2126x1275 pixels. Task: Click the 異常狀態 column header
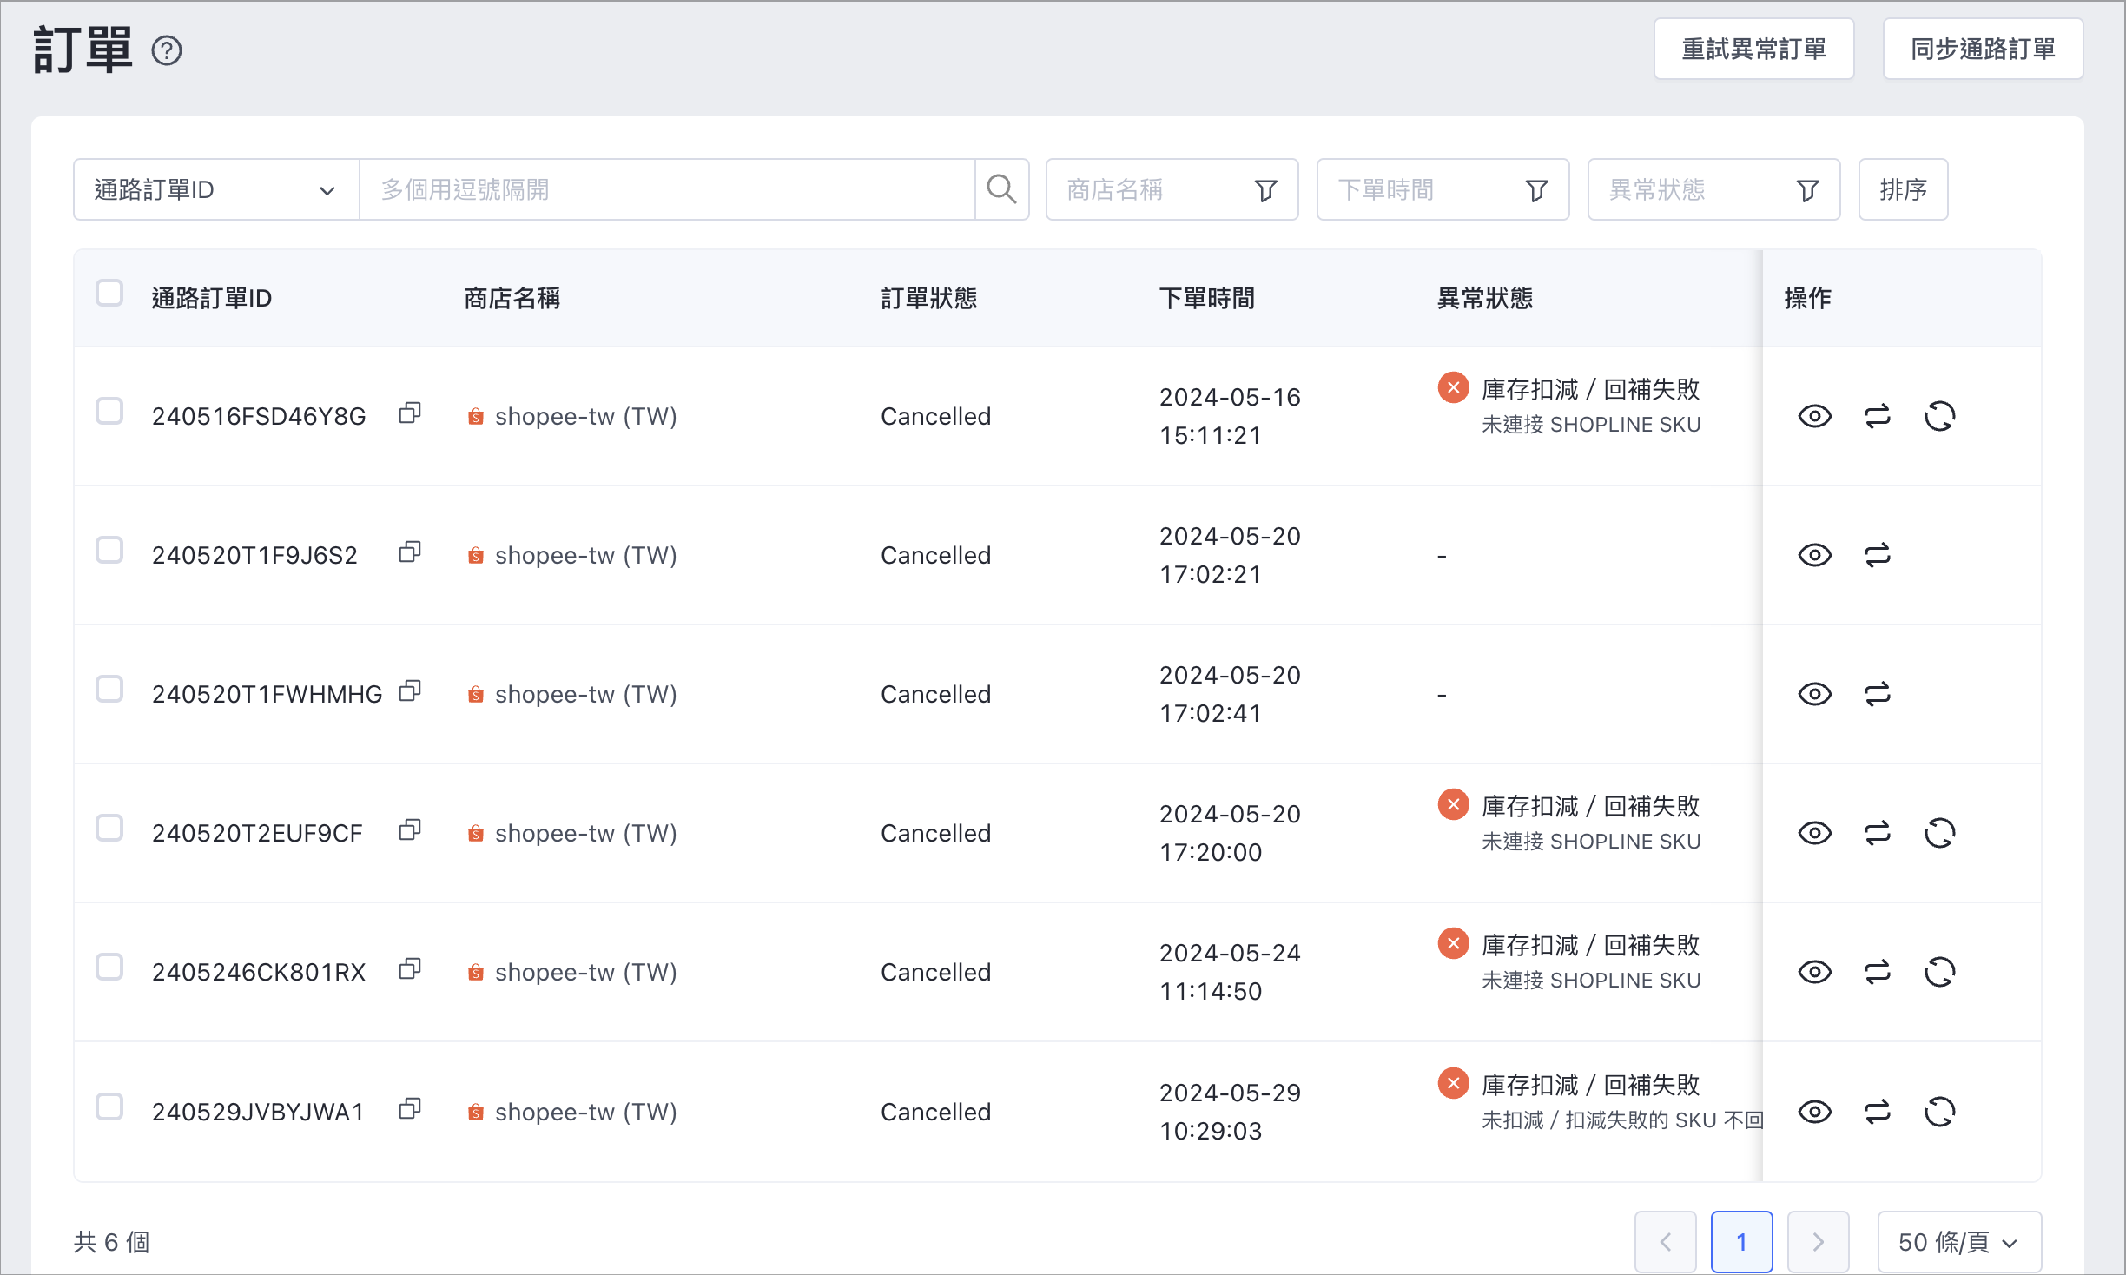(1485, 298)
